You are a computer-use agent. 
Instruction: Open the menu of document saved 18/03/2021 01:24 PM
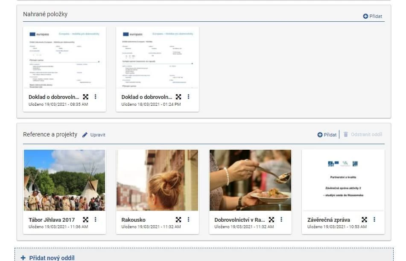click(188, 97)
